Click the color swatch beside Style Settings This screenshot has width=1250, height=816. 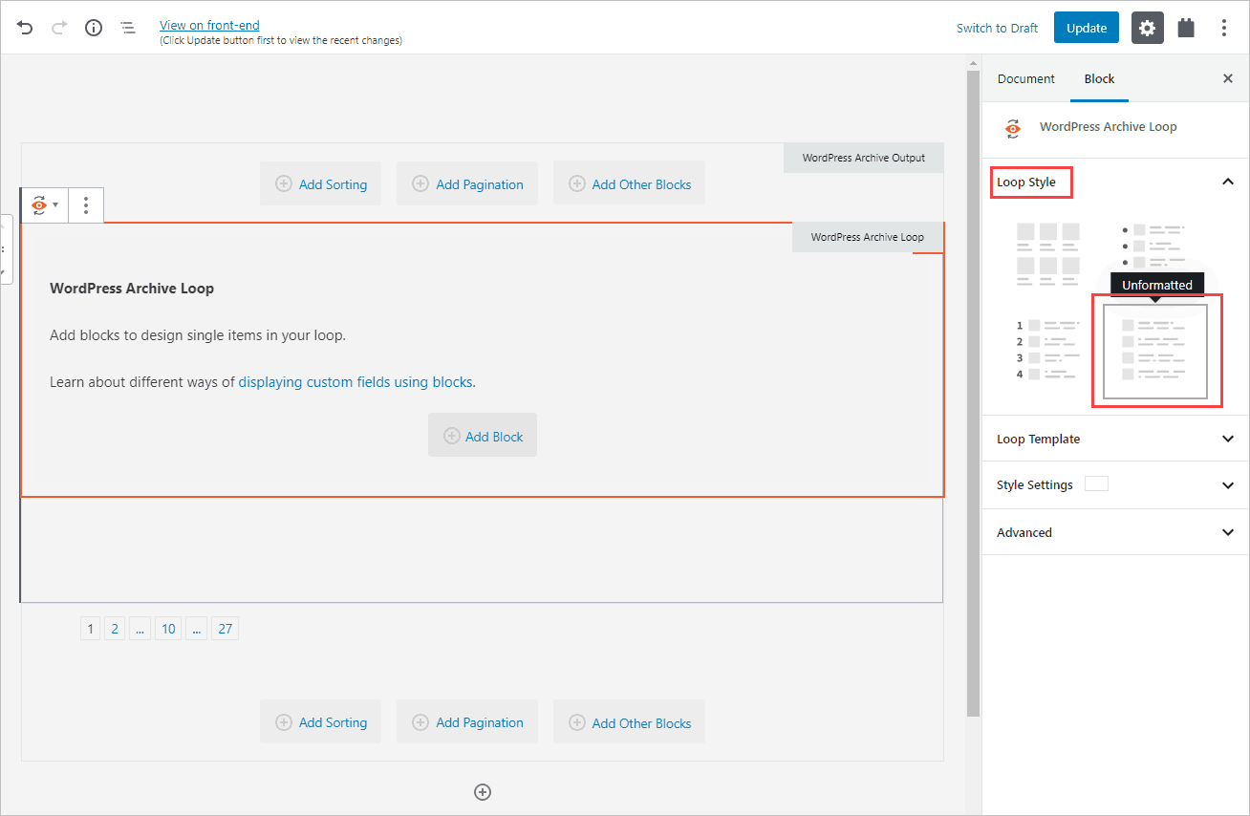coord(1096,483)
